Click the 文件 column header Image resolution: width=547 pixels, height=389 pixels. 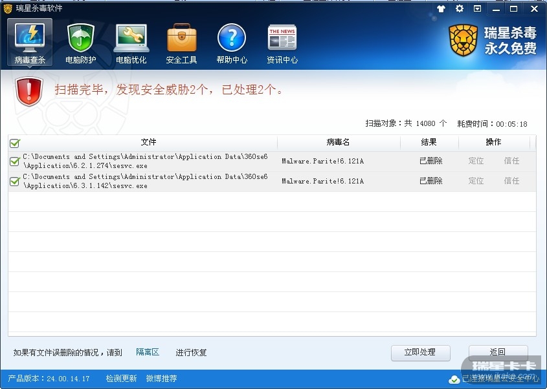point(148,142)
